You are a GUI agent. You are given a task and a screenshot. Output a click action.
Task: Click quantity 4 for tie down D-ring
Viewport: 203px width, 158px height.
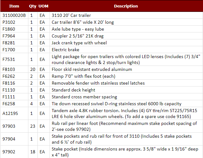tap(31, 104)
